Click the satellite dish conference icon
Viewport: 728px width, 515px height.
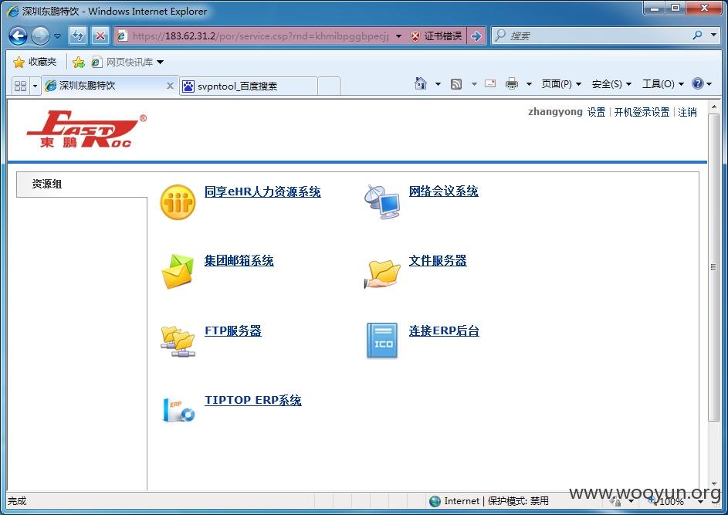[382, 202]
